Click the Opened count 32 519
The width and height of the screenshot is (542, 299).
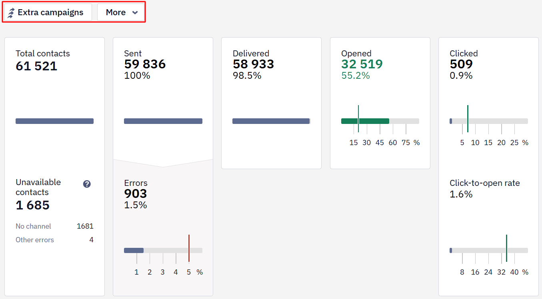tap(362, 64)
